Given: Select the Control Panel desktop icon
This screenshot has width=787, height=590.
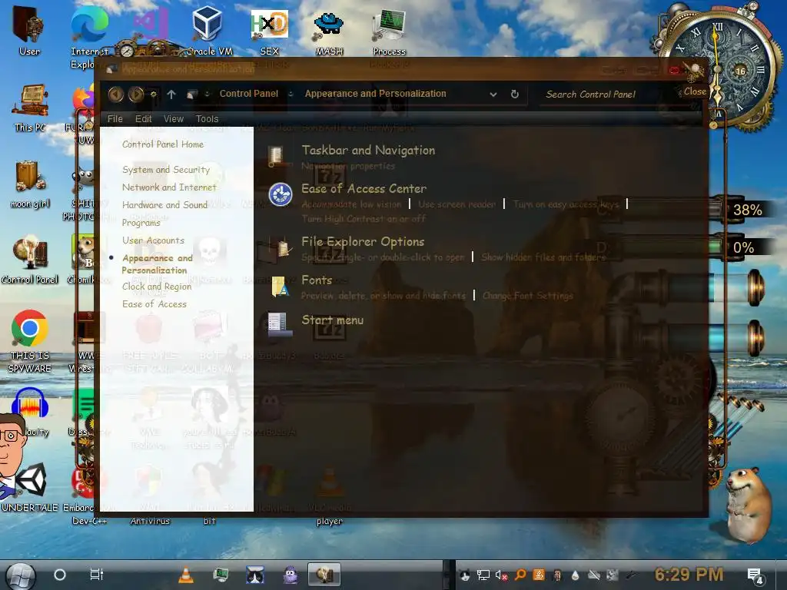Looking at the screenshot, I should pos(30,260).
